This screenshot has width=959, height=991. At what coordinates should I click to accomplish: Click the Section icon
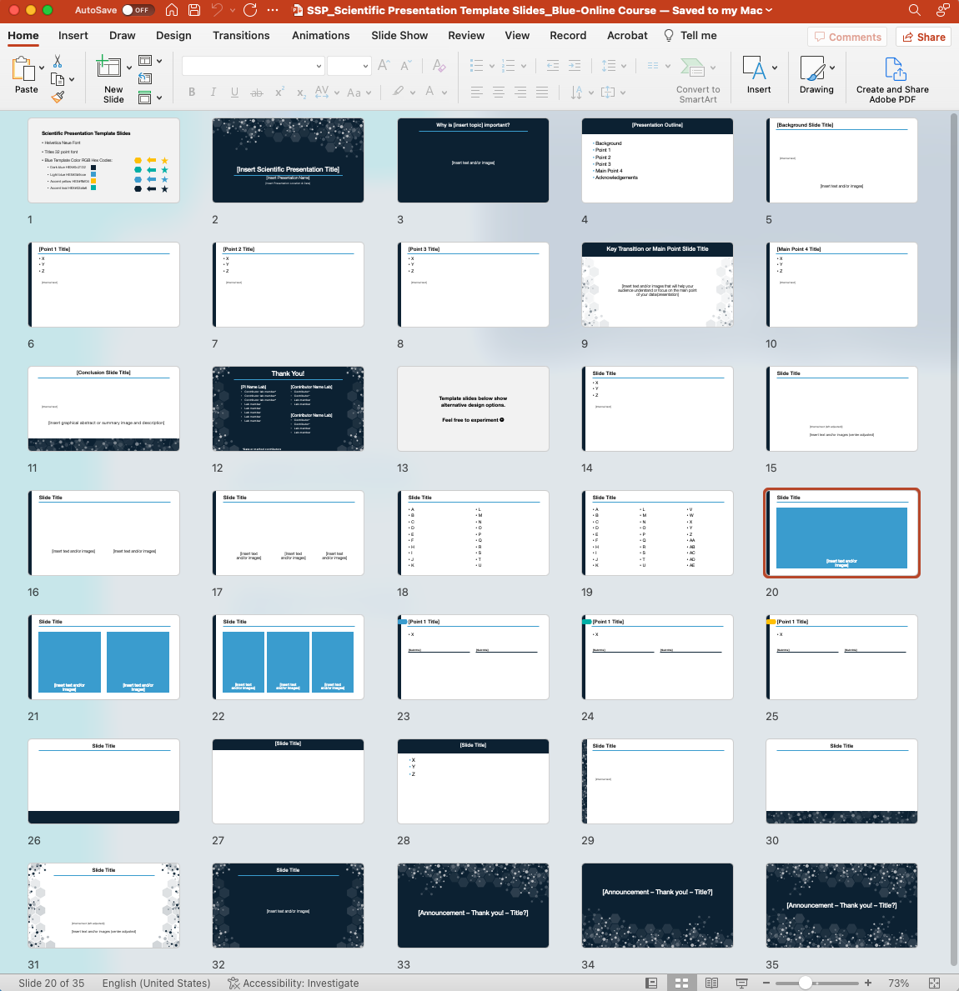(x=145, y=98)
